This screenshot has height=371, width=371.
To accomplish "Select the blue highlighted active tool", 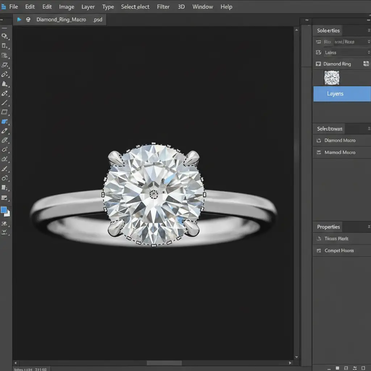I will click(5, 122).
